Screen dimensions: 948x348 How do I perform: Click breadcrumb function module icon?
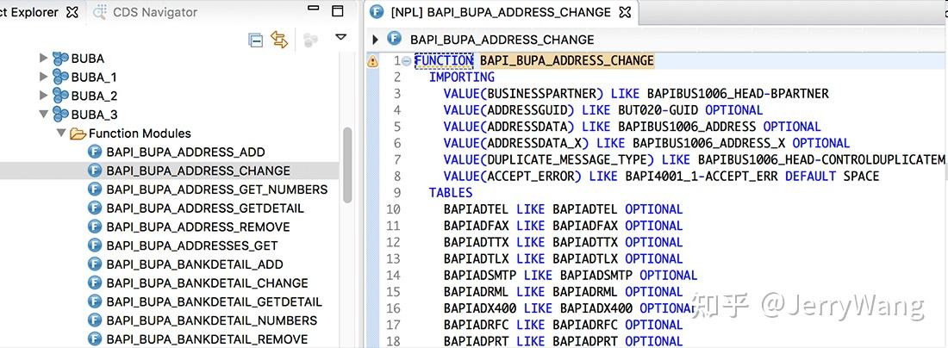pyautogui.click(x=394, y=40)
